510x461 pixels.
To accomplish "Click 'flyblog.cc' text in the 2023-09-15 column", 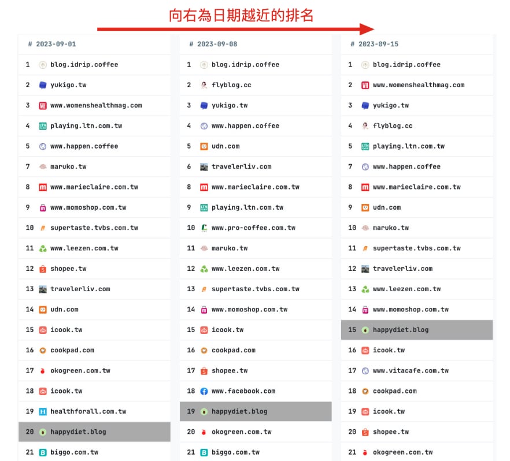I will [x=393, y=126].
